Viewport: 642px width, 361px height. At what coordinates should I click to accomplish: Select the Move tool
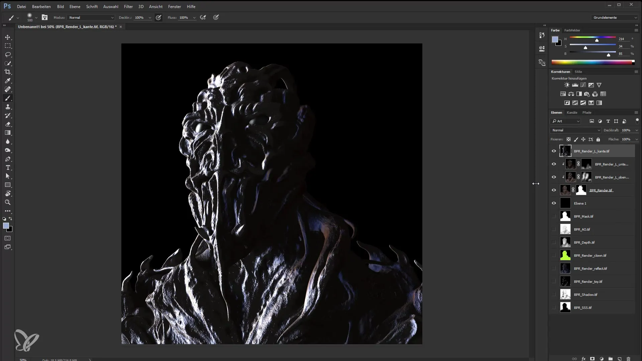point(8,37)
